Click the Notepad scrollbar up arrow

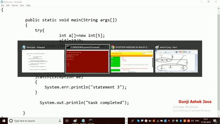coord(219,9)
